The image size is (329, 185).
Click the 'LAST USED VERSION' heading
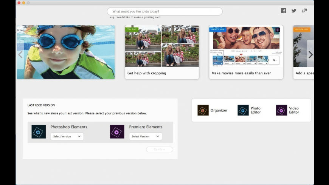pos(41,105)
